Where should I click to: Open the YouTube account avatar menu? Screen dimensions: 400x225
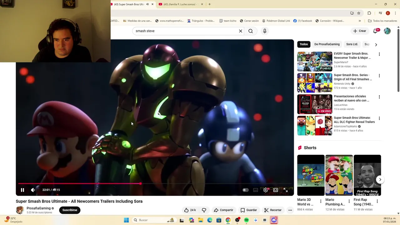tap(387, 31)
